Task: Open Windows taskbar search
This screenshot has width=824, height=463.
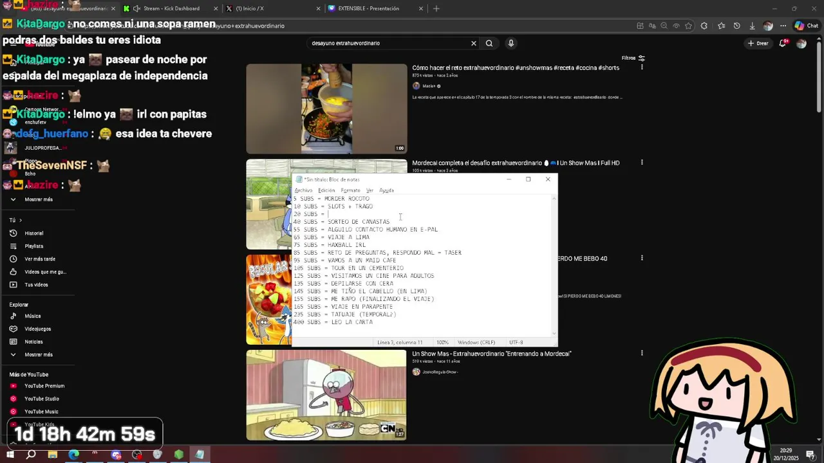Action: (x=30, y=455)
